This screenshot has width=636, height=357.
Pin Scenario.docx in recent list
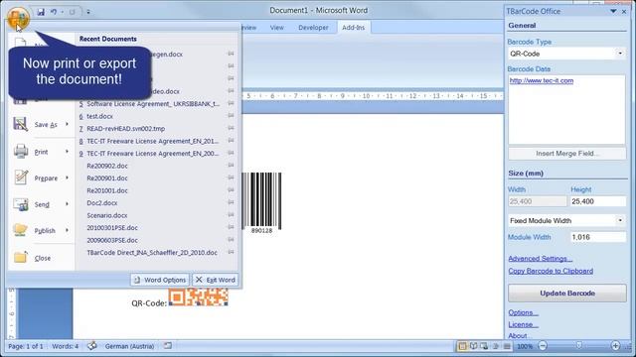click(231, 215)
